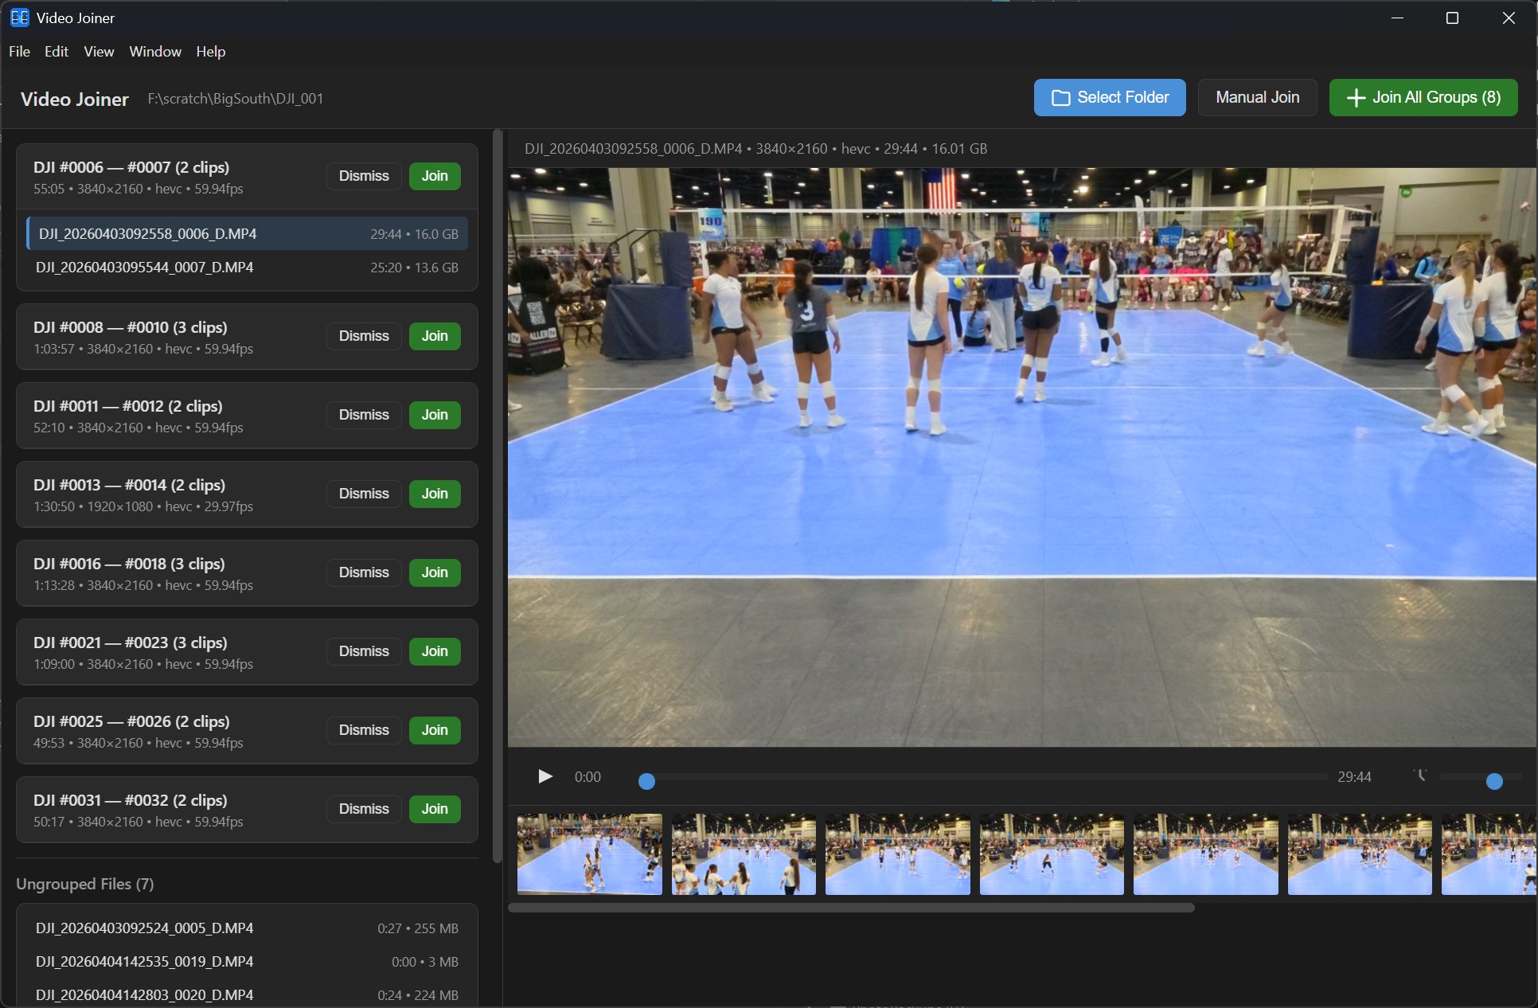
Task: Join the DJI #0006 — #0007 group
Action: (434, 176)
